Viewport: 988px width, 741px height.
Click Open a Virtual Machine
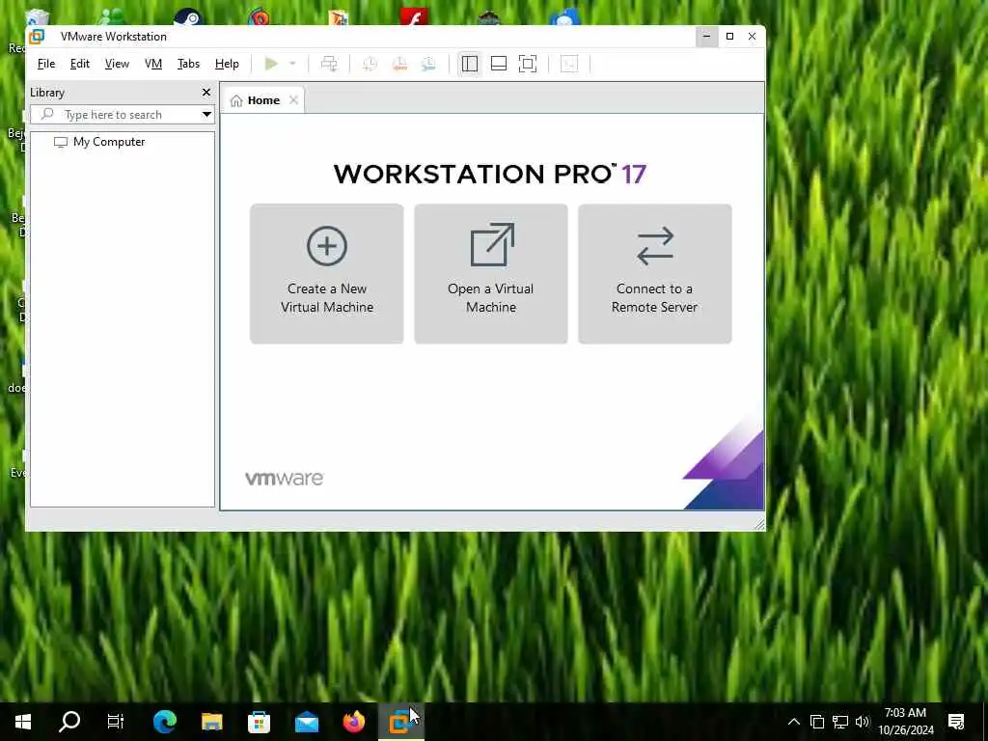[491, 273]
